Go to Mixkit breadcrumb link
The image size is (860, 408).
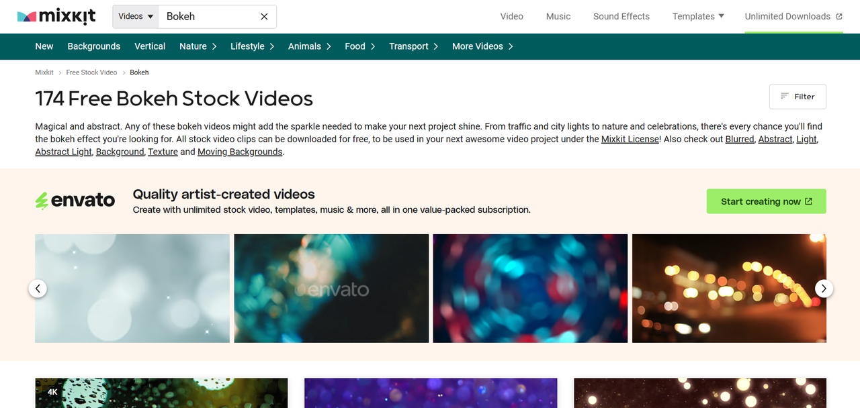(x=44, y=72)
